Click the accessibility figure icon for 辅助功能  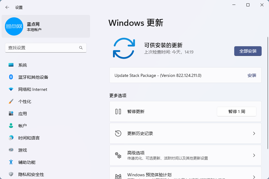coord(11,162)
